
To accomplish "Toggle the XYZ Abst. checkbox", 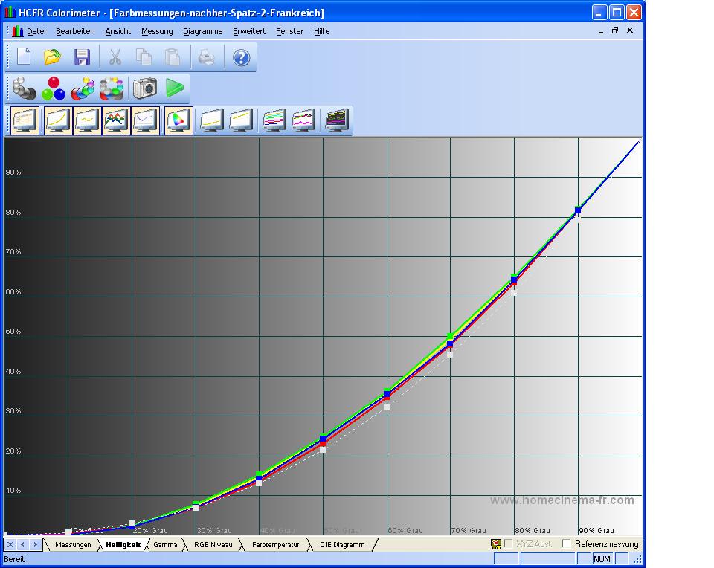I will click(508, 544).
